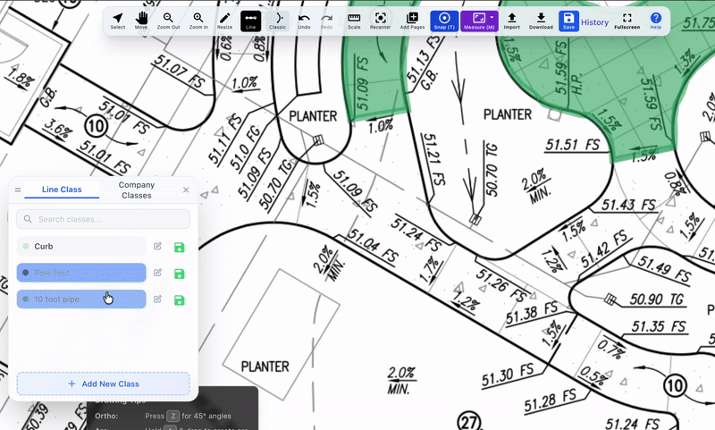Open the History link
Viewport: 715px width, 430px height.
pos(594,21)
